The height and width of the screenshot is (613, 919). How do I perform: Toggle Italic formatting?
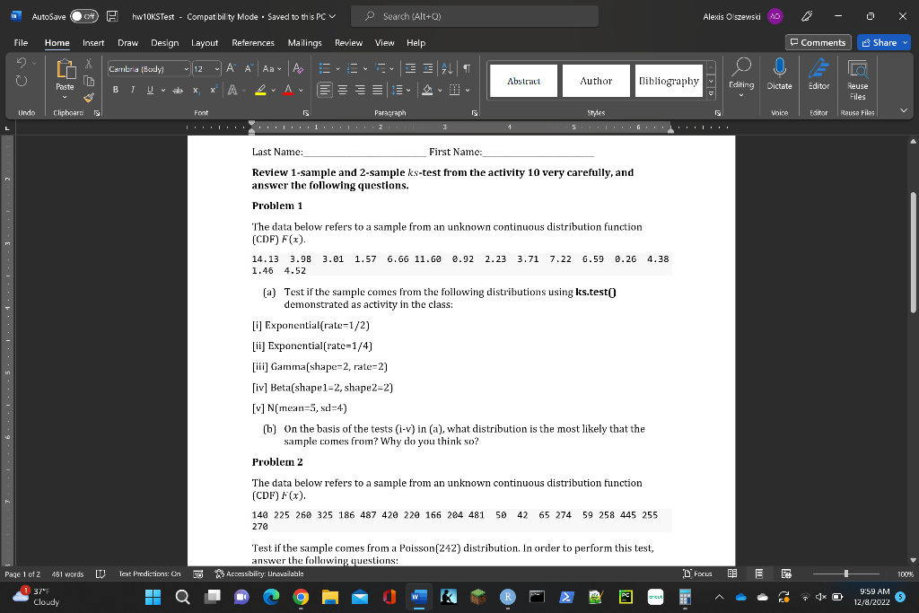point(133,90)
